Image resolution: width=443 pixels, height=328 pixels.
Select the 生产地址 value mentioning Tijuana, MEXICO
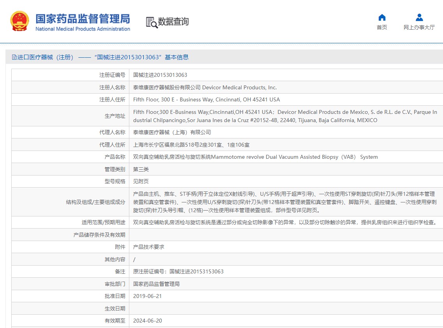click(285, 116)
